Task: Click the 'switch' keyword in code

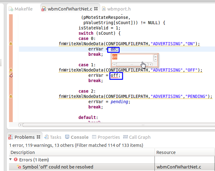Action: coord(86,33)
